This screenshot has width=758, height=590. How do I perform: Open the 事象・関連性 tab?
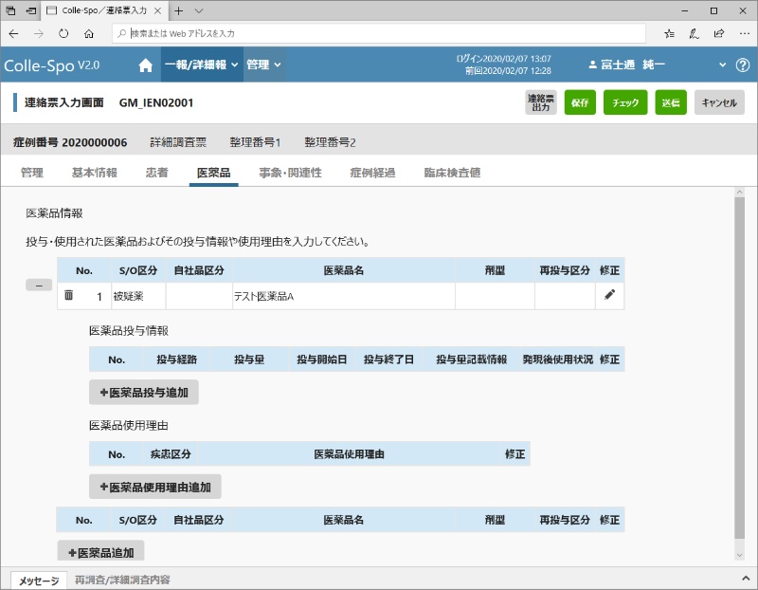290,173
